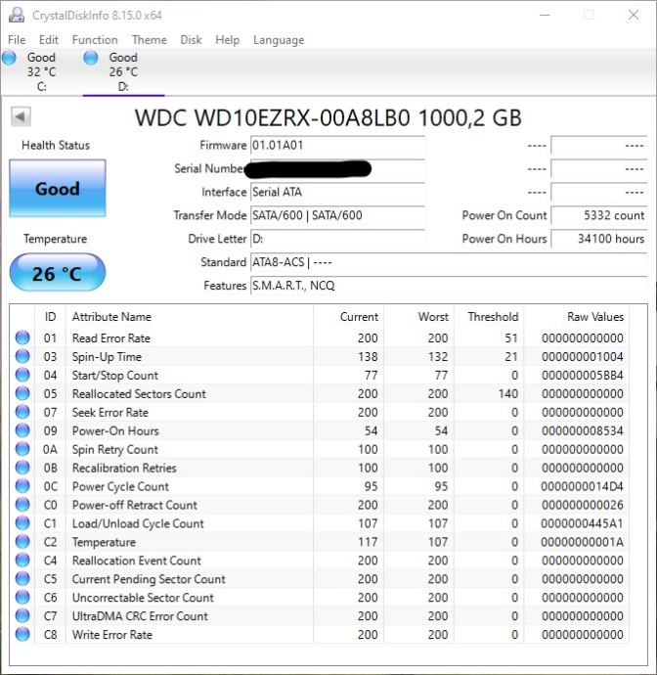Click status orb for Read Error Rate
Viewport: 657px width, 675px height.
pyautogui.click(x=22, y=337)
